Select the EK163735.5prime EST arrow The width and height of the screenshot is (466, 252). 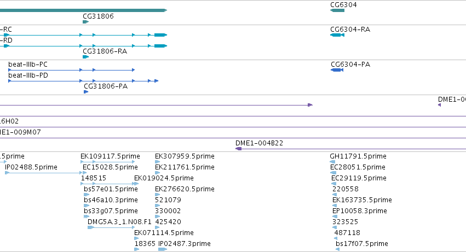(335, 206)
